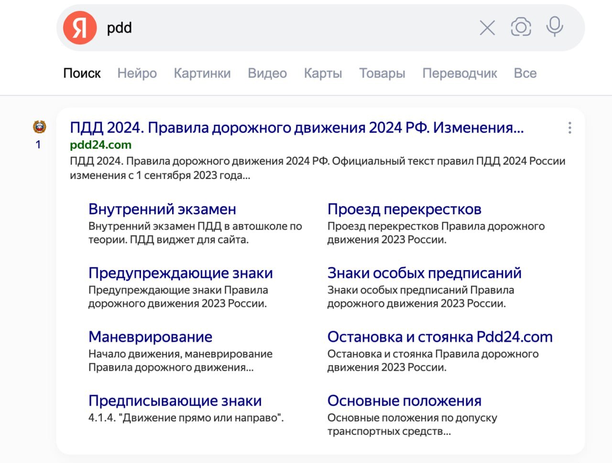Switch to the Картинки tab
612x463 pixels.
(x=202, y=73)
